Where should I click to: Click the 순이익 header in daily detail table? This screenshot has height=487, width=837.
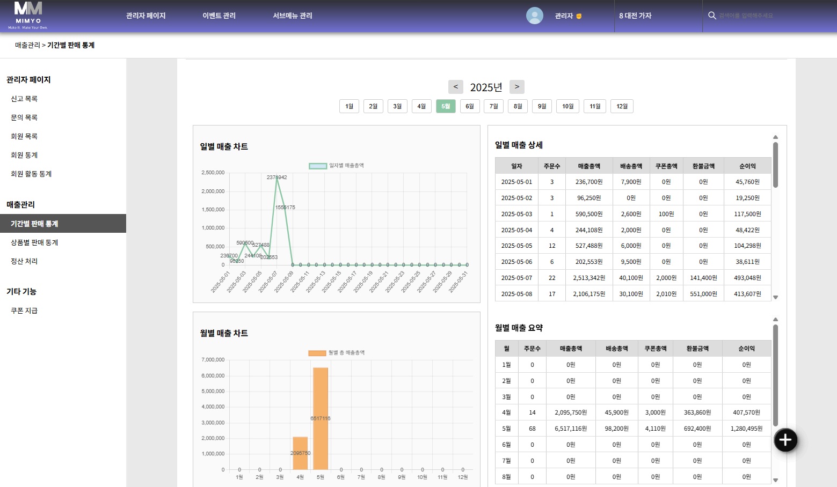coord(747,166)
